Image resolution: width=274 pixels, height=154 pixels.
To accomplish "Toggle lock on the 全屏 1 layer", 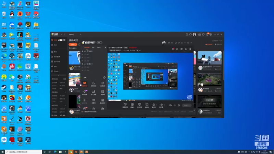I will coord(85,51).
